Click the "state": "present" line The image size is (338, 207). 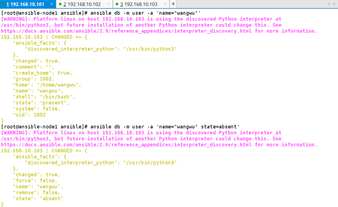[x=41, y=103]
